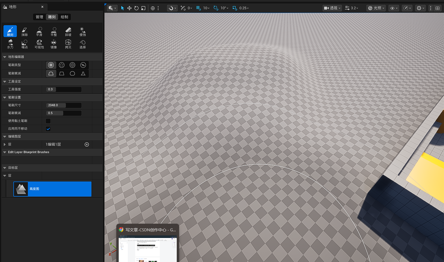Viewport: 444px width, 262px height.
Task: Collapse the 工具设定 section
Action: click(5, 82)
